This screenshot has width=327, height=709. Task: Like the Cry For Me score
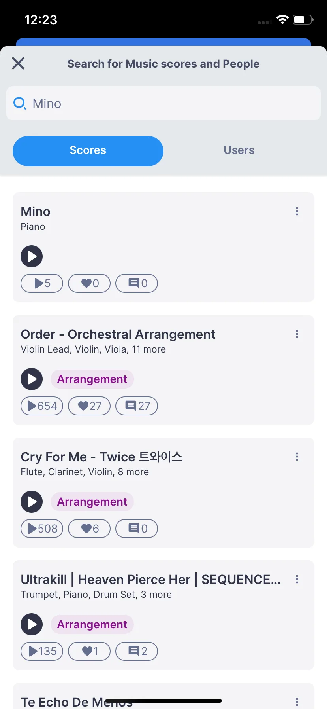click(89, 529)
